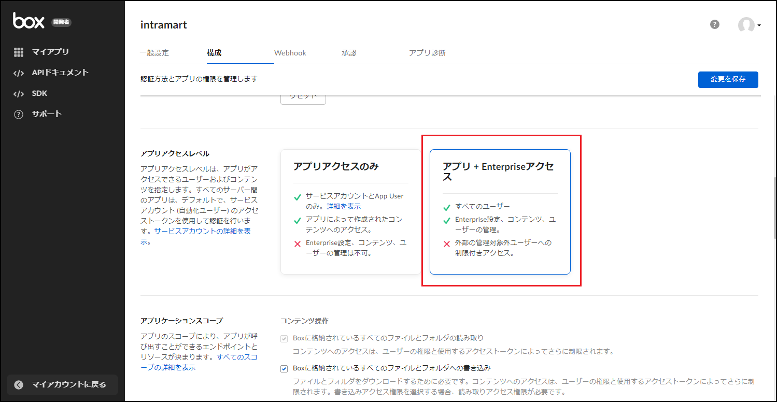The image size is (777, 402).
Task: Toggle write all files and folders checkbox
Action: 284,368
